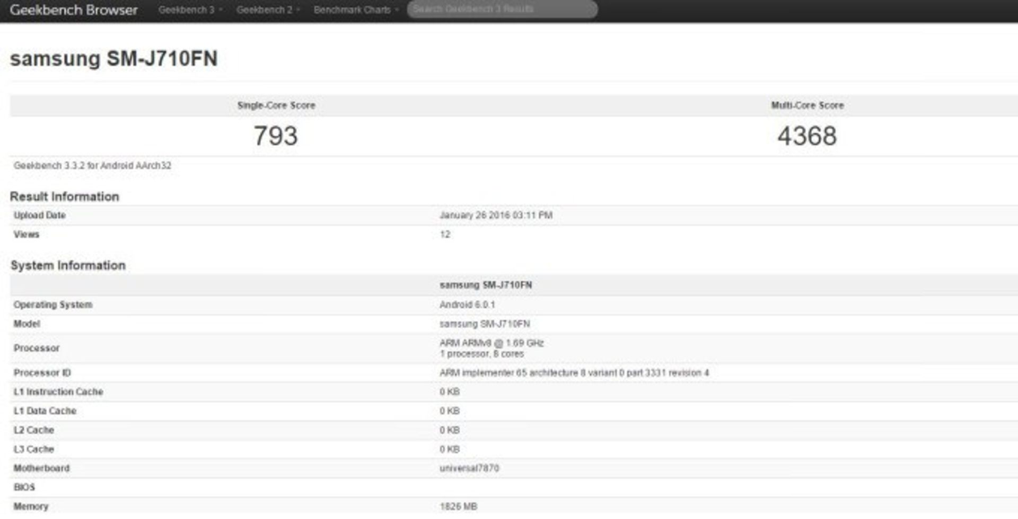1018x519 pixels.
Task: Open the Benchmark Charts dropdown
Action: (x=356, y=10)
